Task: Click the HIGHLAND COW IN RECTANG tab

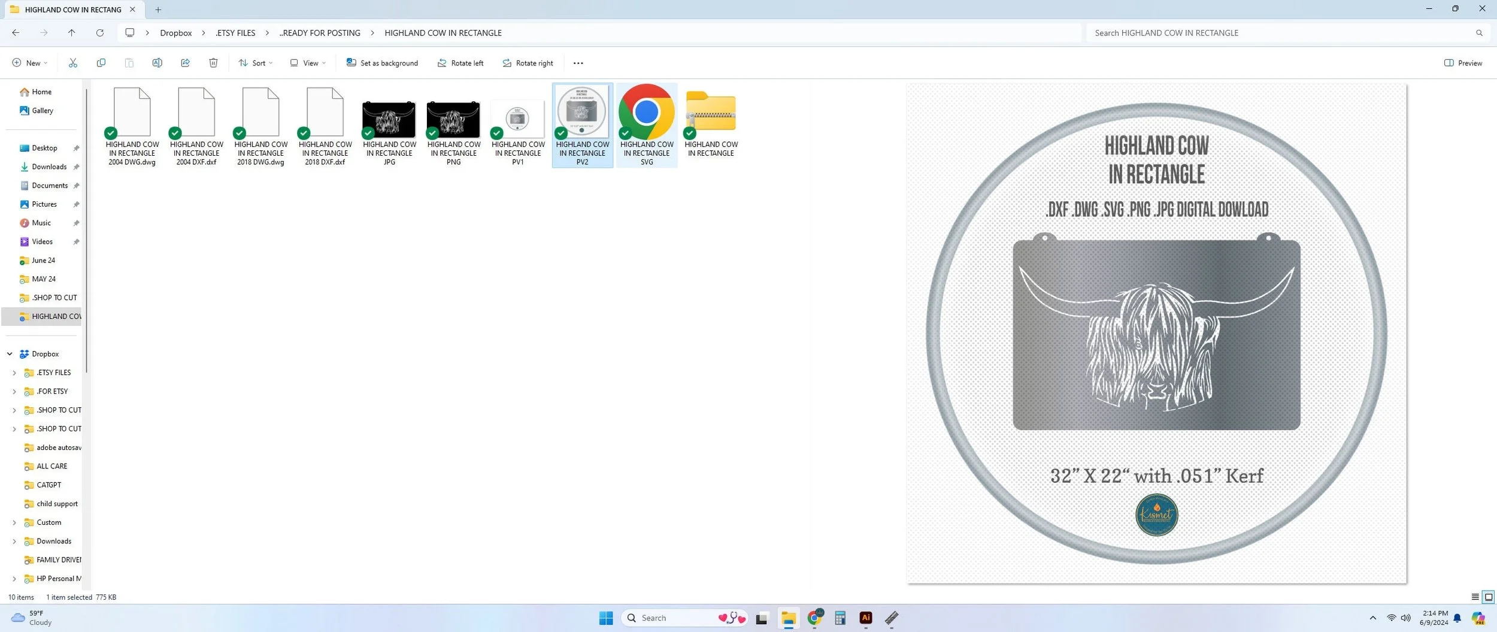Action: point(73,10)
